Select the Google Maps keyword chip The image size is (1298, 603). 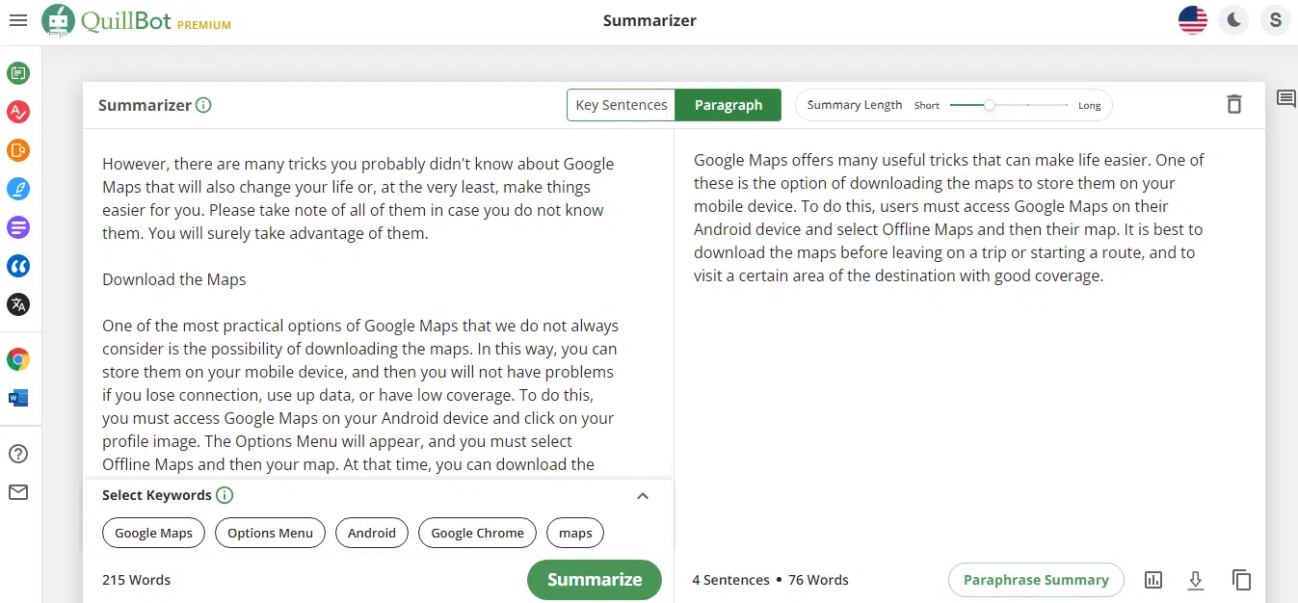(x=152, y=532)
